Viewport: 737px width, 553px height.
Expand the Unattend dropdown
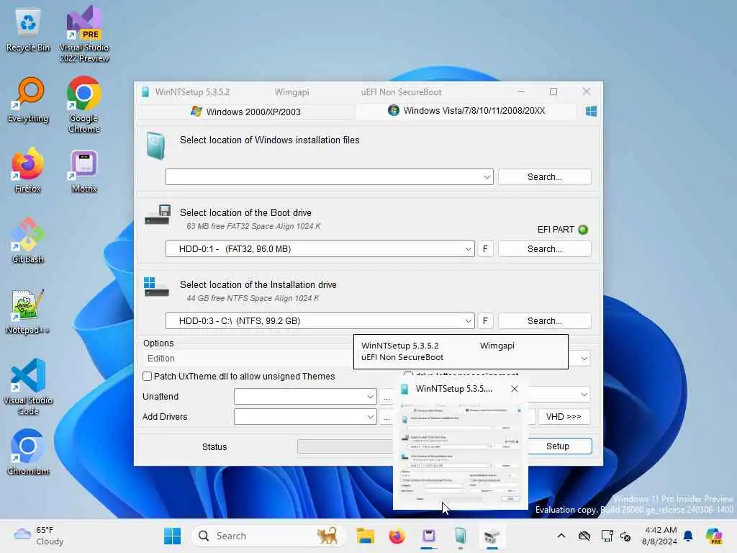coord(371,397)
